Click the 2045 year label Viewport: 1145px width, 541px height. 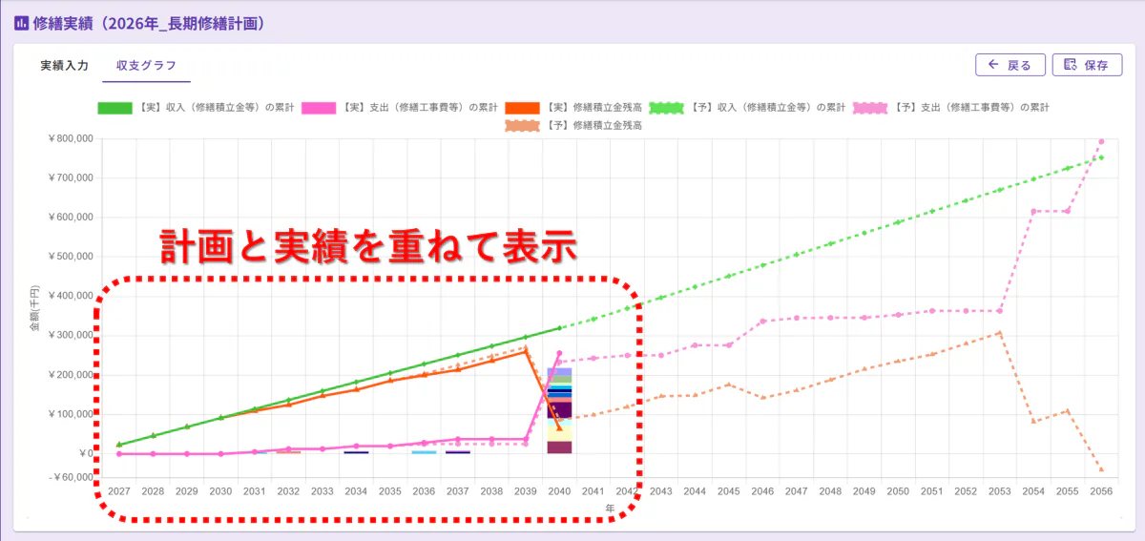pyautogui.click(x=728, y=491)
